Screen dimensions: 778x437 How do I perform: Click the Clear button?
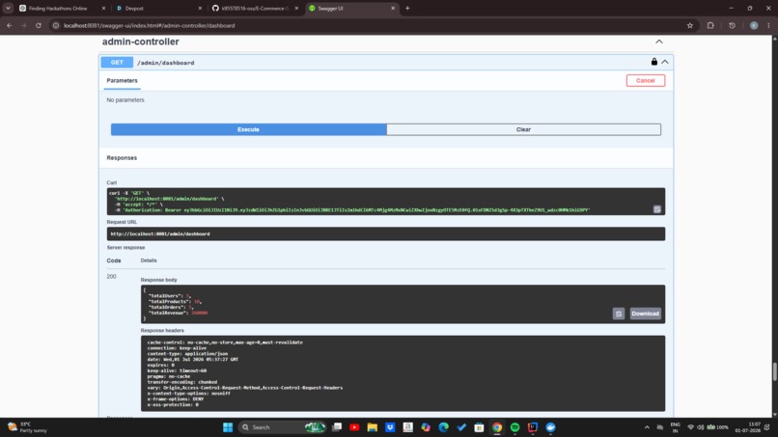[523, 129]
